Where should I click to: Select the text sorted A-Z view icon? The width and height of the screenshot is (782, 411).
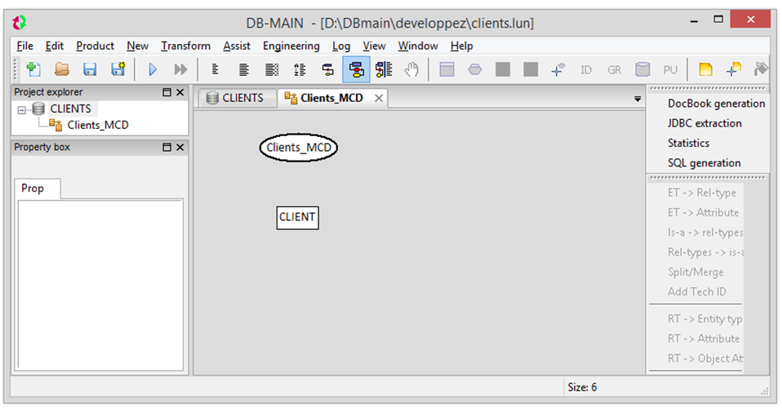click(300, 69)
